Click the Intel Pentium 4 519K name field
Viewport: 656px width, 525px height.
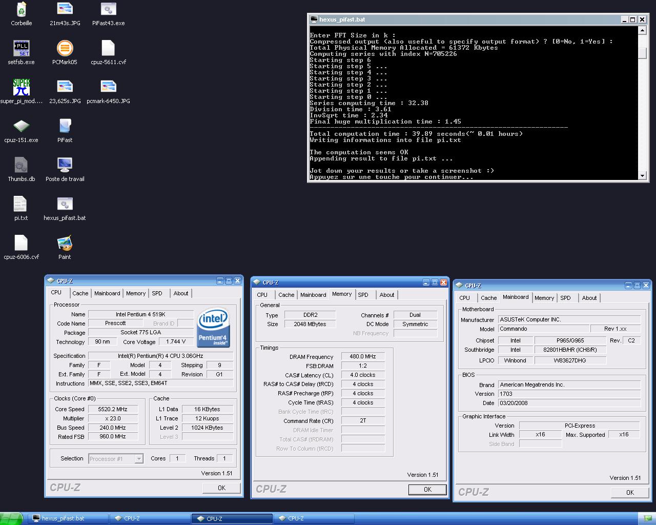[x=140, y=314]
